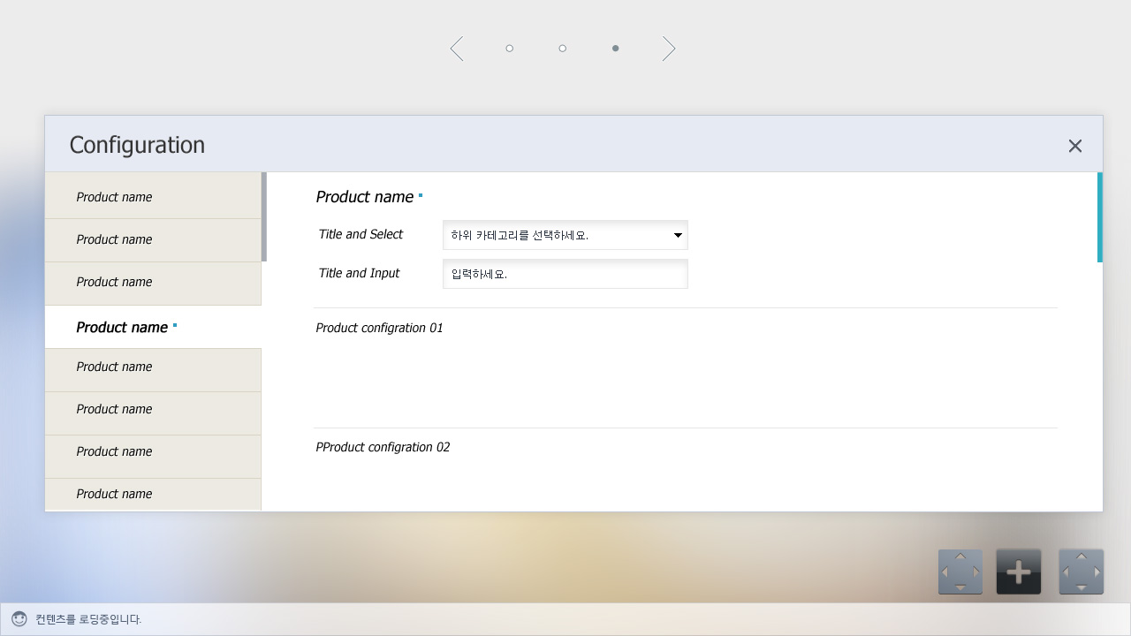Click the teal content panel scrollbar thumb

pyautogui.click(x=1100, y=217)
